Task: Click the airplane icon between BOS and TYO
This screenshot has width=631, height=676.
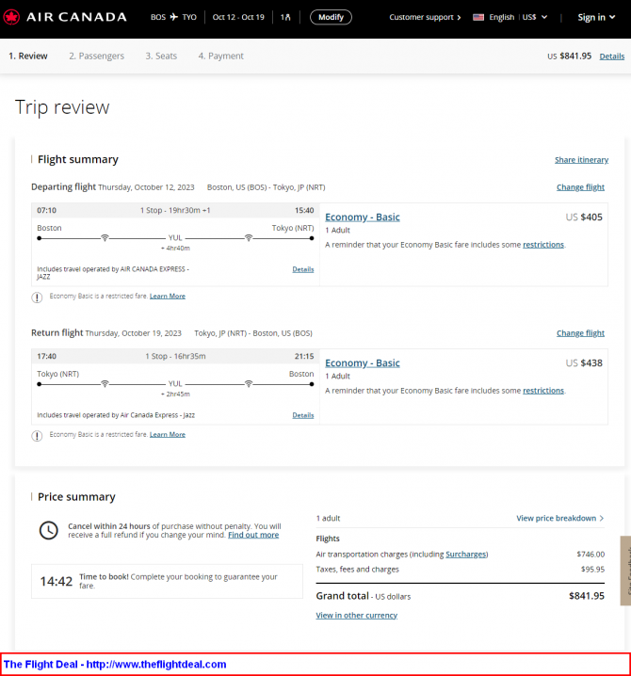Action: coord(174,17)
